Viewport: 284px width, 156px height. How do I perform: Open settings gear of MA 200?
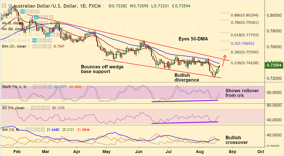[39, 41]
